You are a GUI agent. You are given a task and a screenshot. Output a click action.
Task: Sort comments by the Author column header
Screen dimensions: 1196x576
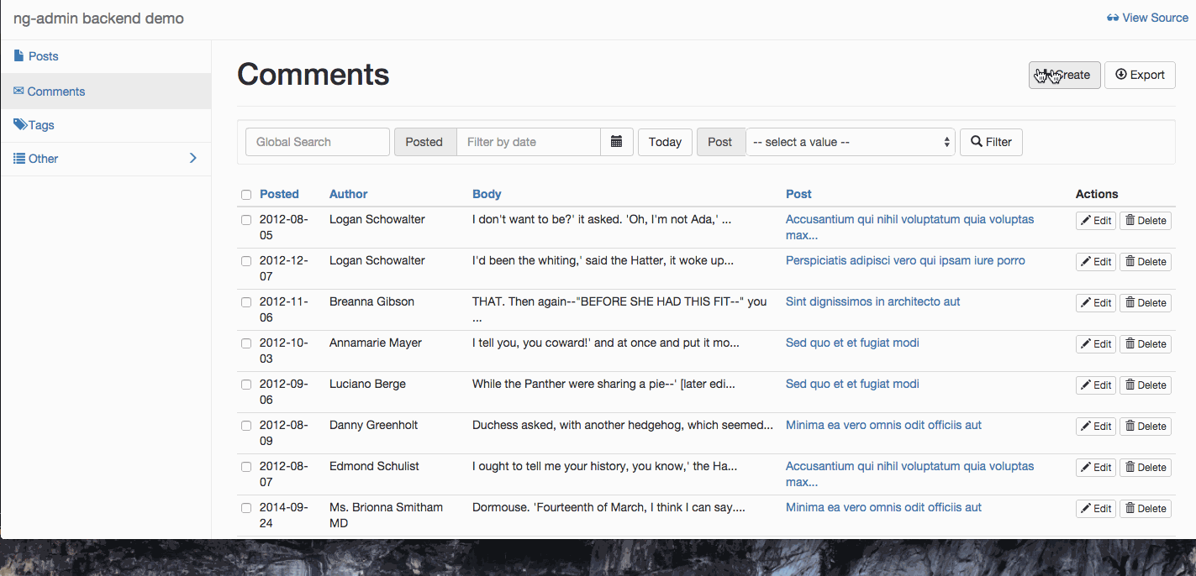coord(348,194)
